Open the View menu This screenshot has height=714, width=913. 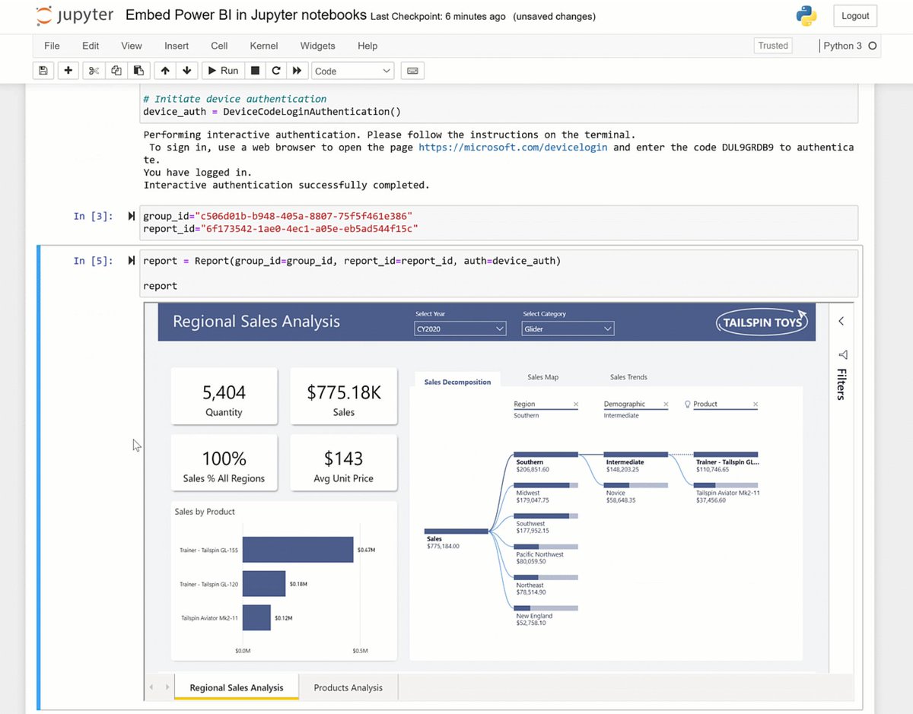click(x=132, y=46)
